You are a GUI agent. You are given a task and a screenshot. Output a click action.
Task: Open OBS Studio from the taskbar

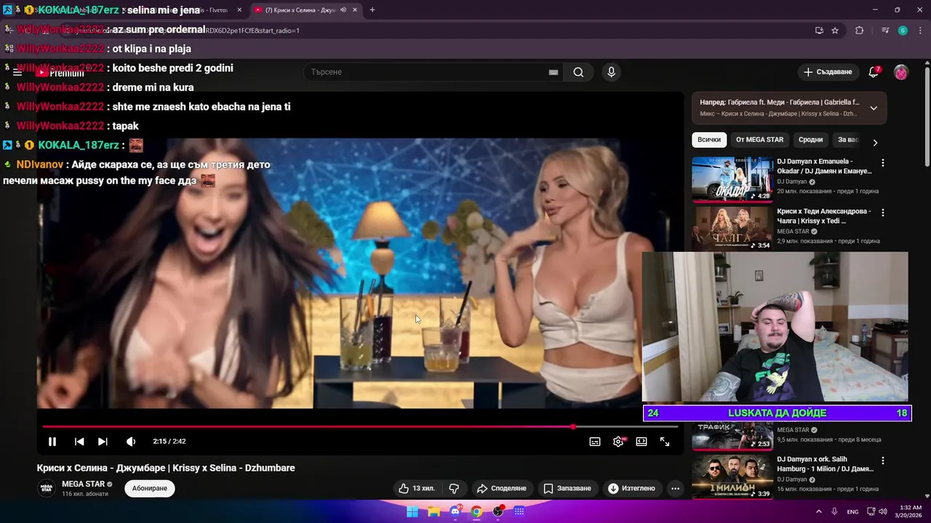pos(498,511)
